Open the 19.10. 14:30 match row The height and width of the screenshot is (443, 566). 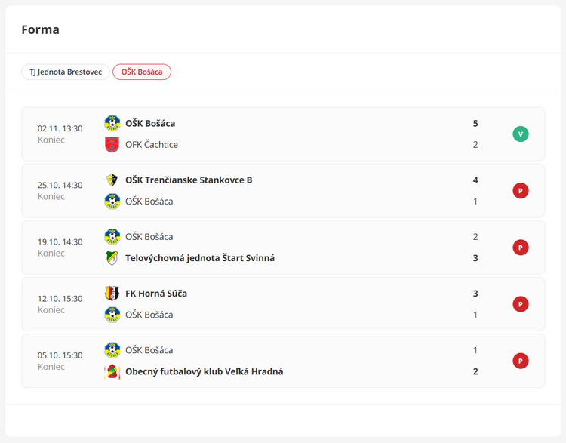[302, 248]
